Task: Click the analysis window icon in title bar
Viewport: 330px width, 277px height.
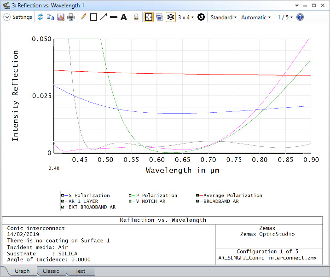Action: click(x=6, y=6)
